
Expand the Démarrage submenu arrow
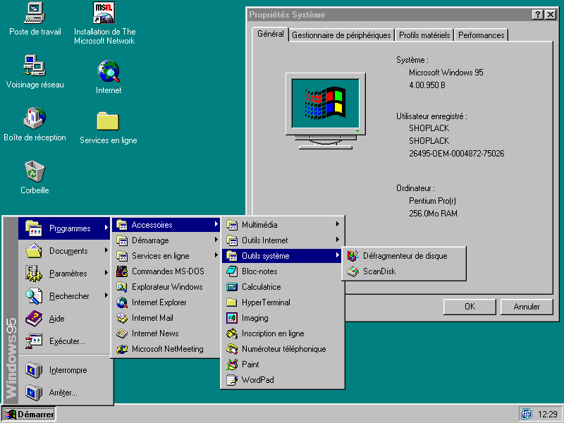pyautogui.click(x=216, y=240)
